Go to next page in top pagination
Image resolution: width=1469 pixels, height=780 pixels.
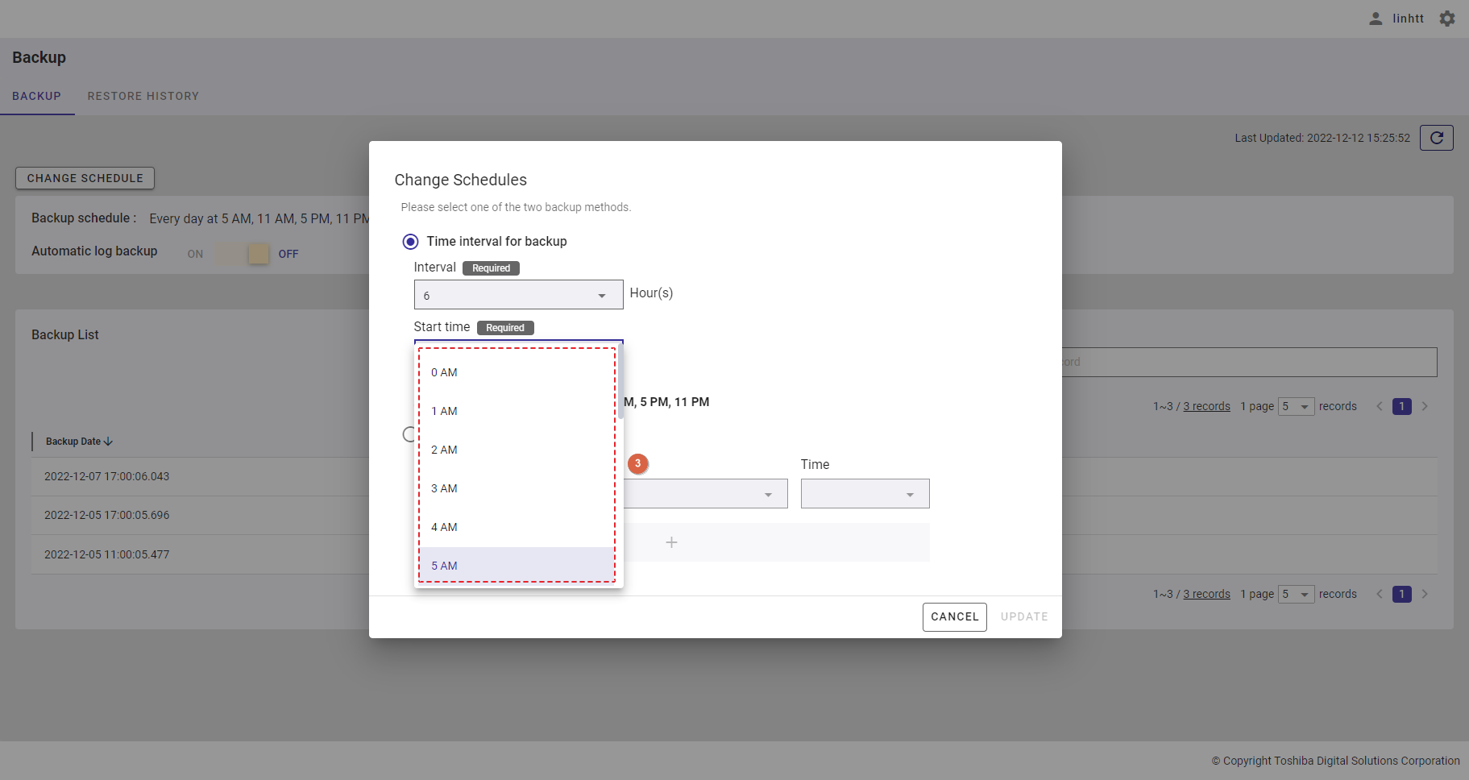pos(1425,406)
